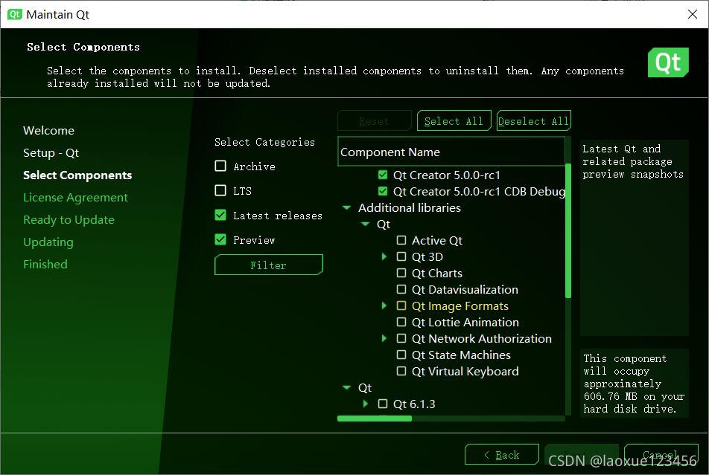This screenshot has width=709, height=475.
Task: Enable the LTS category checkbox
Action: (x=220, y=190)
